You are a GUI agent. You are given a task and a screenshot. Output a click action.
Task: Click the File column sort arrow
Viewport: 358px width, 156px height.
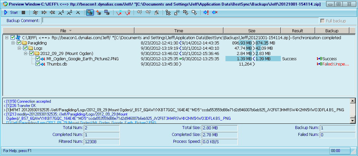70,31
